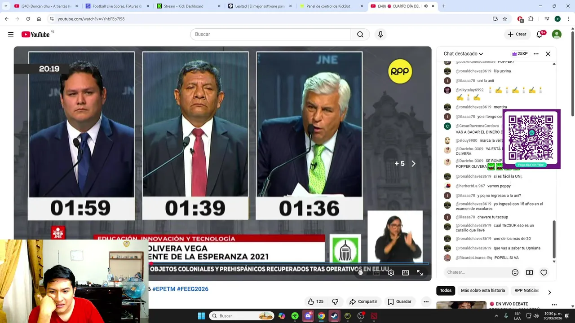Open the video player settings gear
The height and width of the screenshot is (323, 575).
tap(391, 273)
